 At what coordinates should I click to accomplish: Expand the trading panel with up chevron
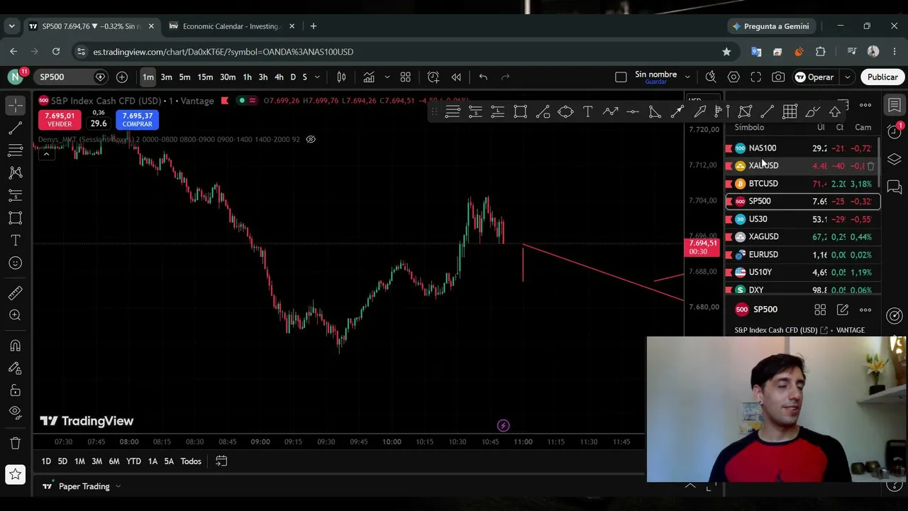tap(690, 486)
